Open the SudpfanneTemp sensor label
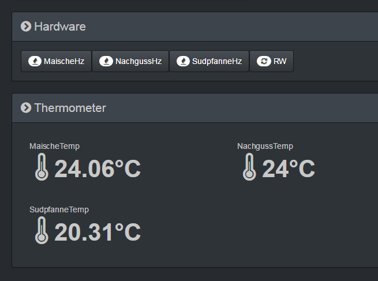The image size is (378, 281). tap(59, 209)
